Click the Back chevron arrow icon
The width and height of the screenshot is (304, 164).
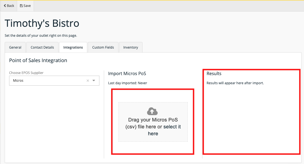click(x=5, y=6)
